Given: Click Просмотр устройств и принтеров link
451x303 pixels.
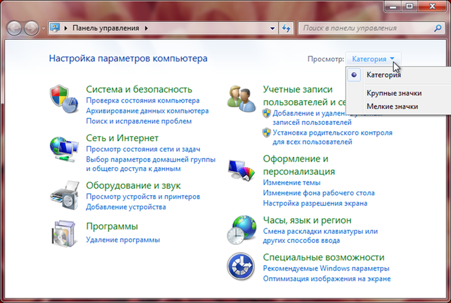Looking at the screenshot, I should tap(143, 197).
